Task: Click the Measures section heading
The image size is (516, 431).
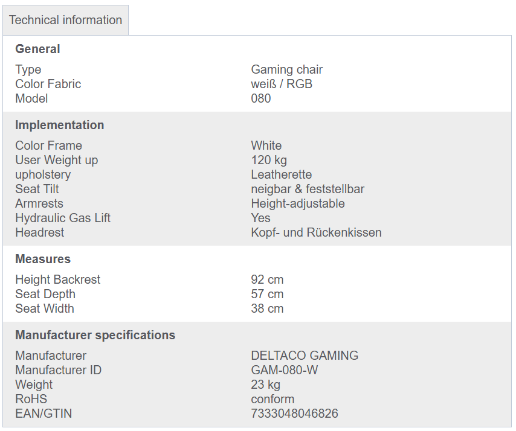Action: (x=43, y=259)
